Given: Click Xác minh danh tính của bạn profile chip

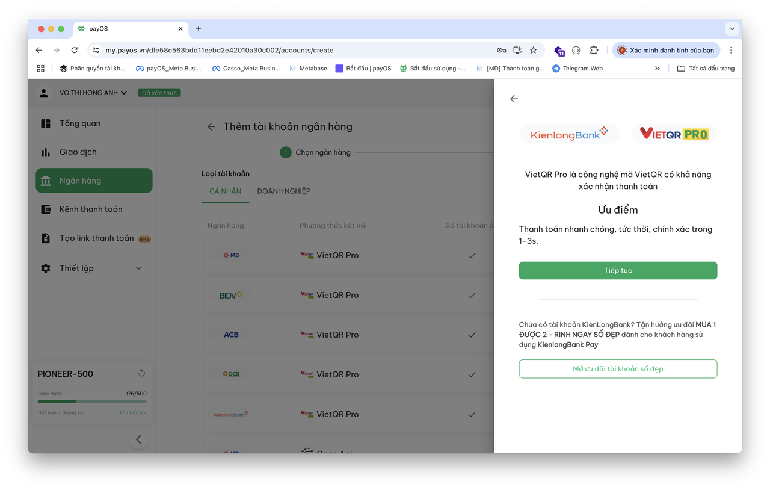Looking at the screenshot, I should [667, 50].
